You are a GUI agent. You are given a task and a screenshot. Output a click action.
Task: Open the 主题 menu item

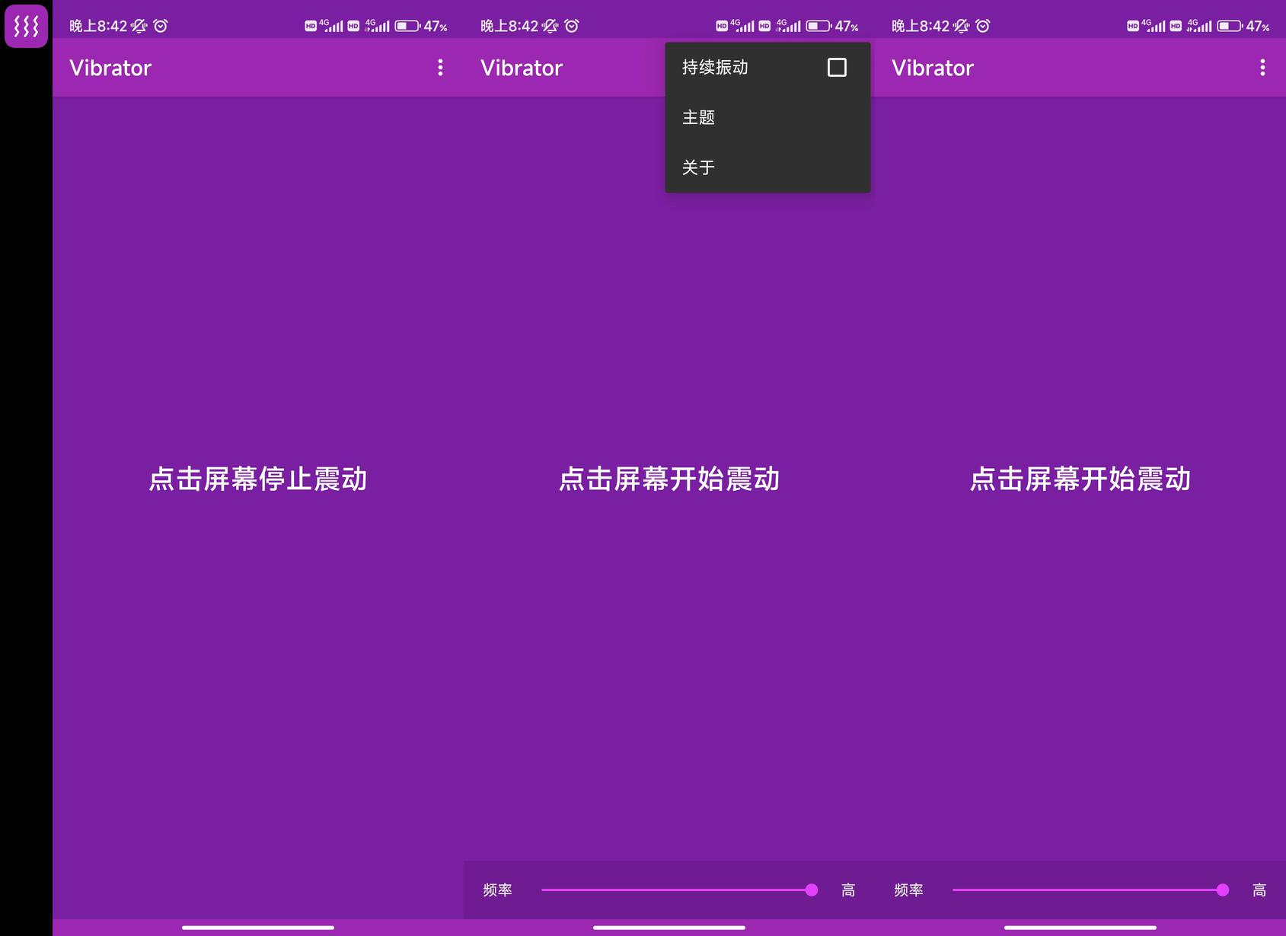pos(767,117)
